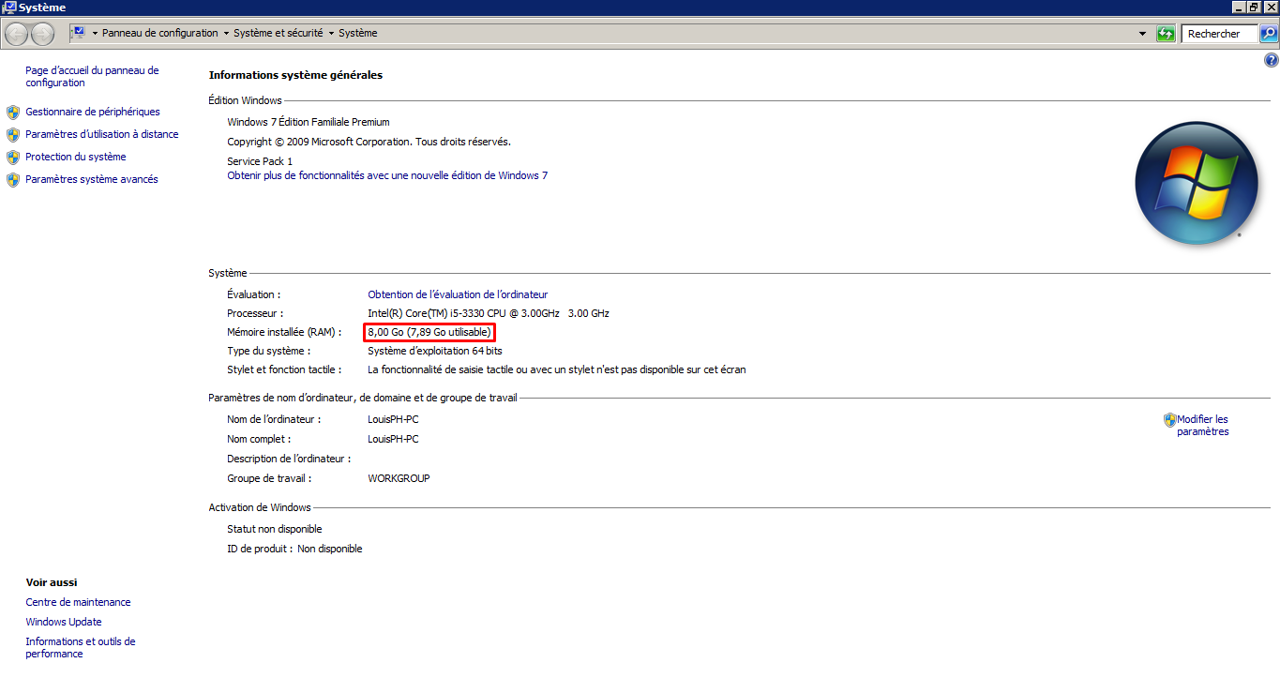Click the WORKGROUP value
The height and width of the screenshot is (678, 1280).
point(399,478)
